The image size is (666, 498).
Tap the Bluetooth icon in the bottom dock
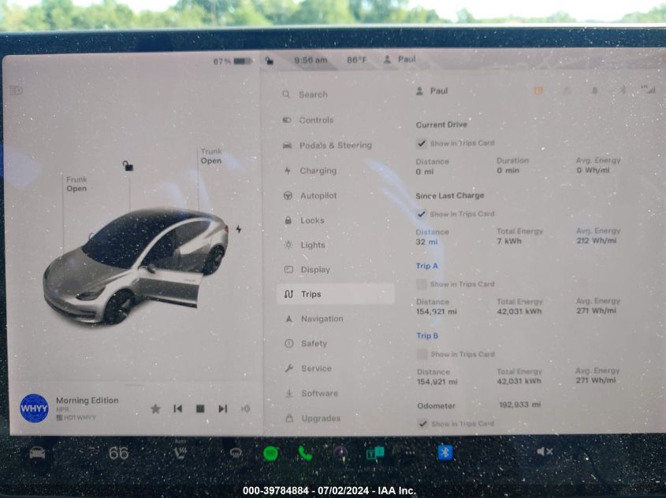coord(445,452)
